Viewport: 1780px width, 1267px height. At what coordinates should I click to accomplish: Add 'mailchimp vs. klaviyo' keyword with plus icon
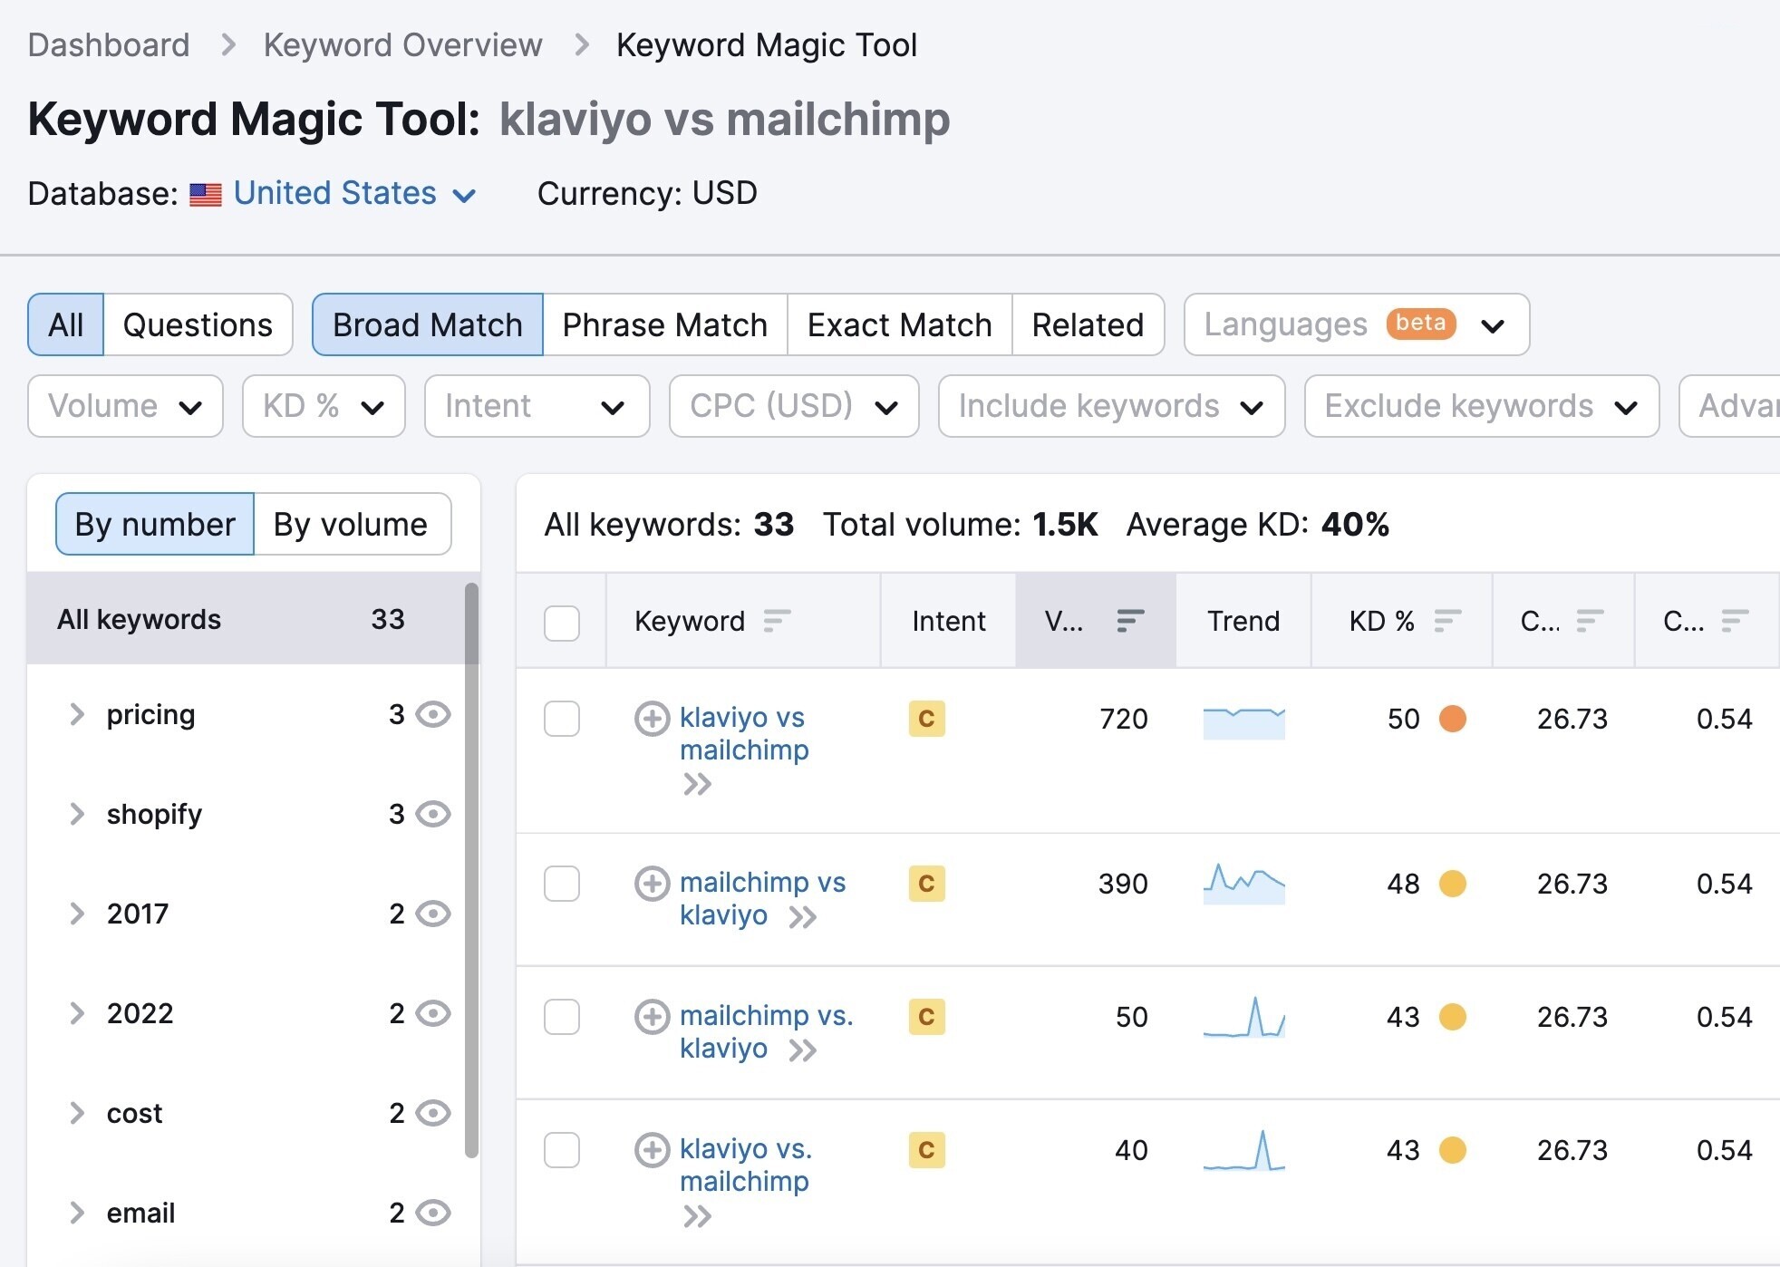pyautogui.click(x=652, y=1017)
